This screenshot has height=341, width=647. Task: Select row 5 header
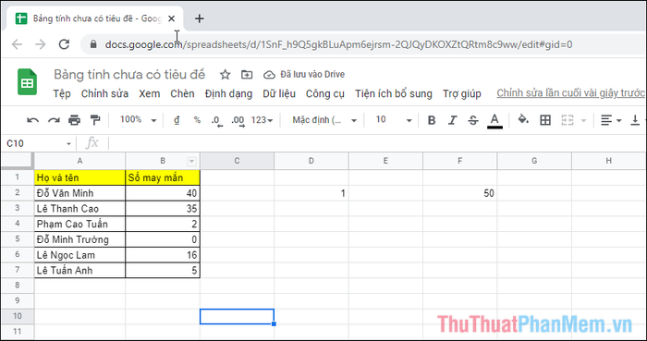(18, 239)
